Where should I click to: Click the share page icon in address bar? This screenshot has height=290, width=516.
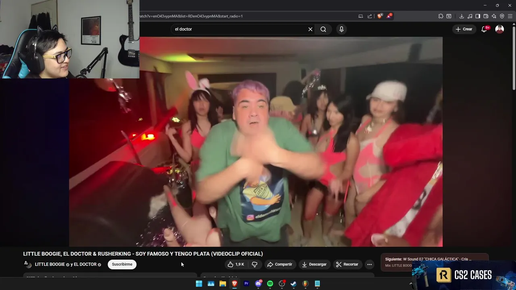(370, 16)
